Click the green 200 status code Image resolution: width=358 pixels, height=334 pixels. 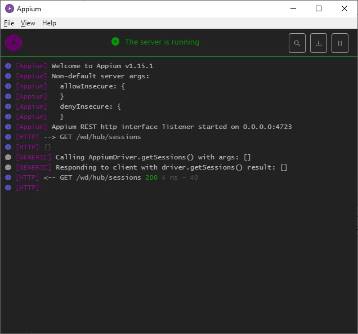coord(151,177)
